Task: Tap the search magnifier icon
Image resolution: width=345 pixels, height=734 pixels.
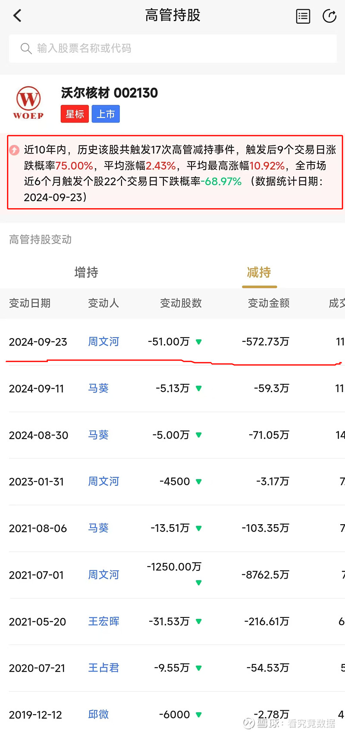Action: point(26,48)
